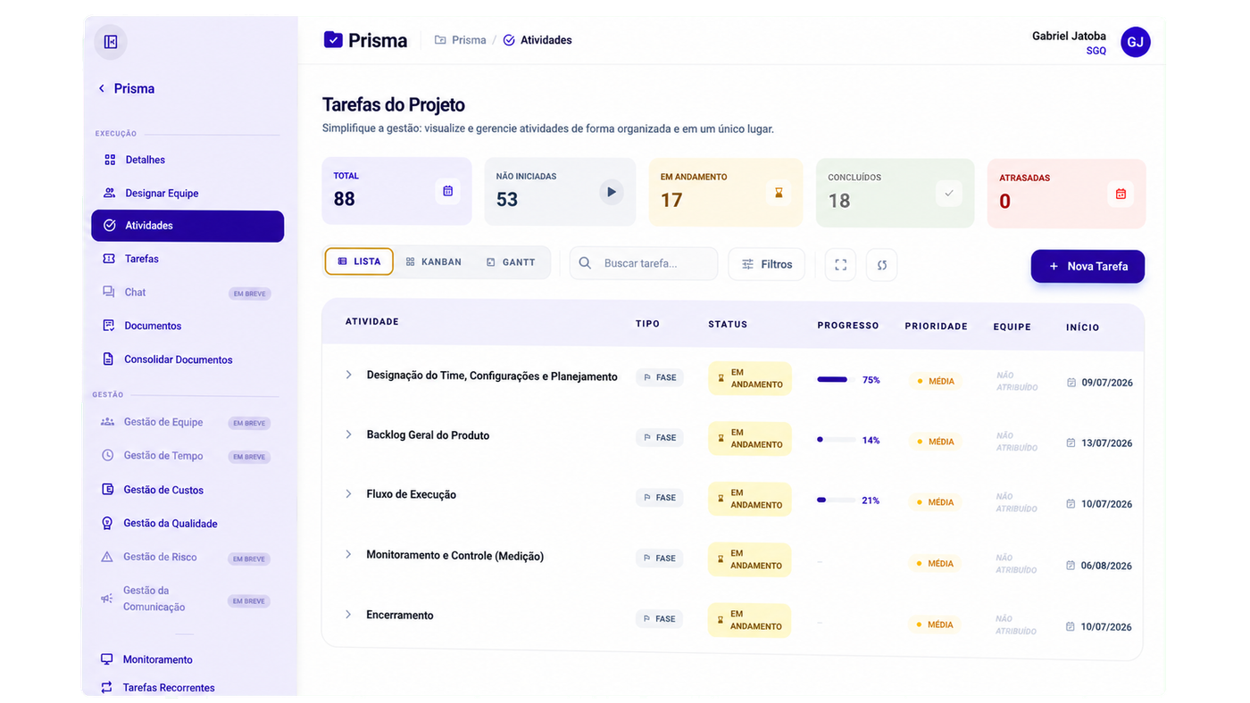Click the Prisma breadcrumb link
Image resolution: width=1250 pixels, height=703 pixels.
click(x=460, y=40)
